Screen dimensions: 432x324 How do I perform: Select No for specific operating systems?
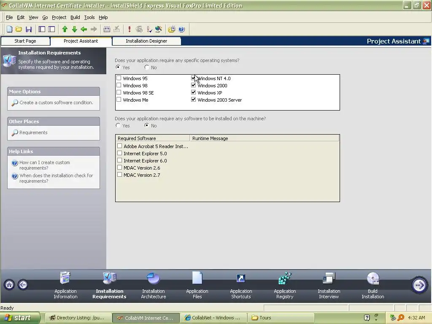click(x=147, y=67)
